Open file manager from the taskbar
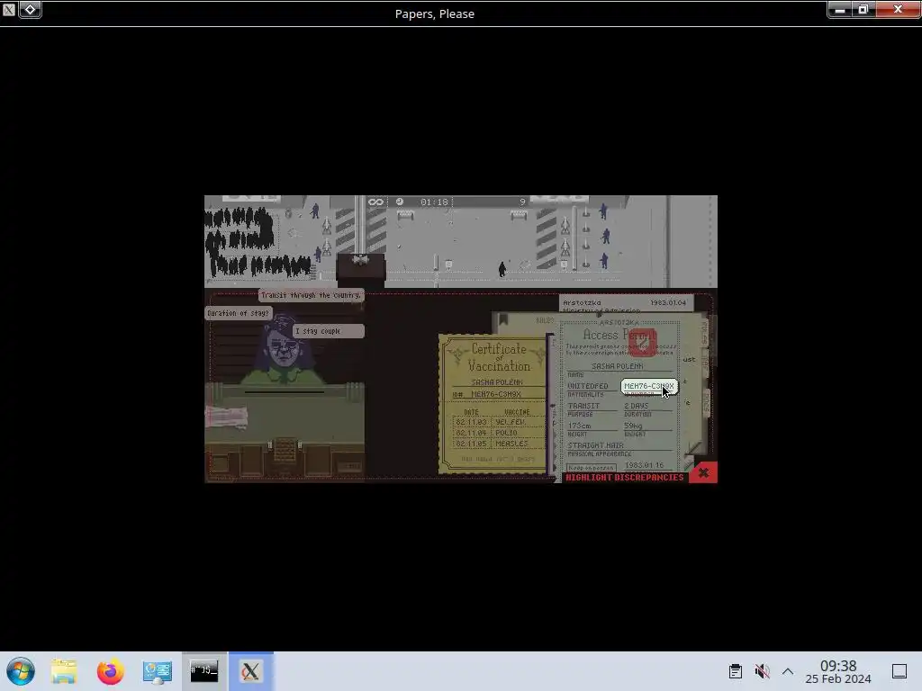922x691 pixels. pyautogui.click(x=64, y=671)
